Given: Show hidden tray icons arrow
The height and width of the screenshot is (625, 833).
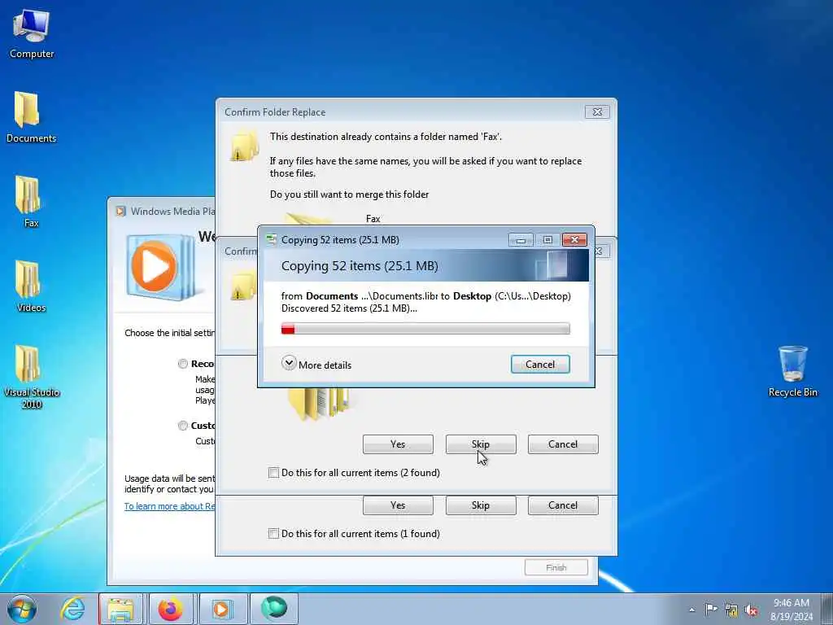Looking at the screenshot, I should [x=691, y=610].
